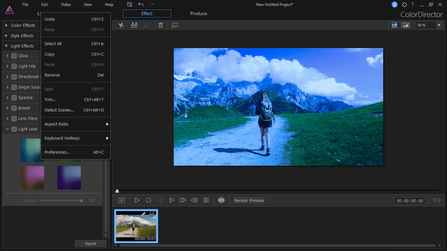Screen dimensions: 447x251
Task: Switch to the before-and-after compare view icon
Action: [x=395, y=25]
